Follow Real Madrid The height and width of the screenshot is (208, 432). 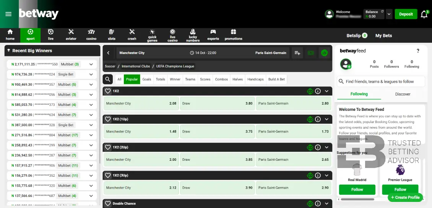pos(357,189)
